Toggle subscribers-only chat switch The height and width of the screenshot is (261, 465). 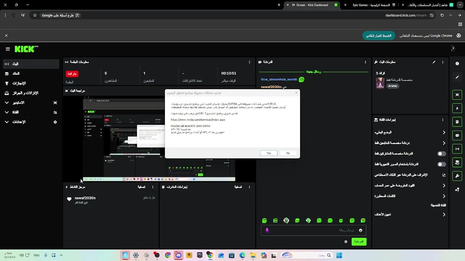(441, 154)
